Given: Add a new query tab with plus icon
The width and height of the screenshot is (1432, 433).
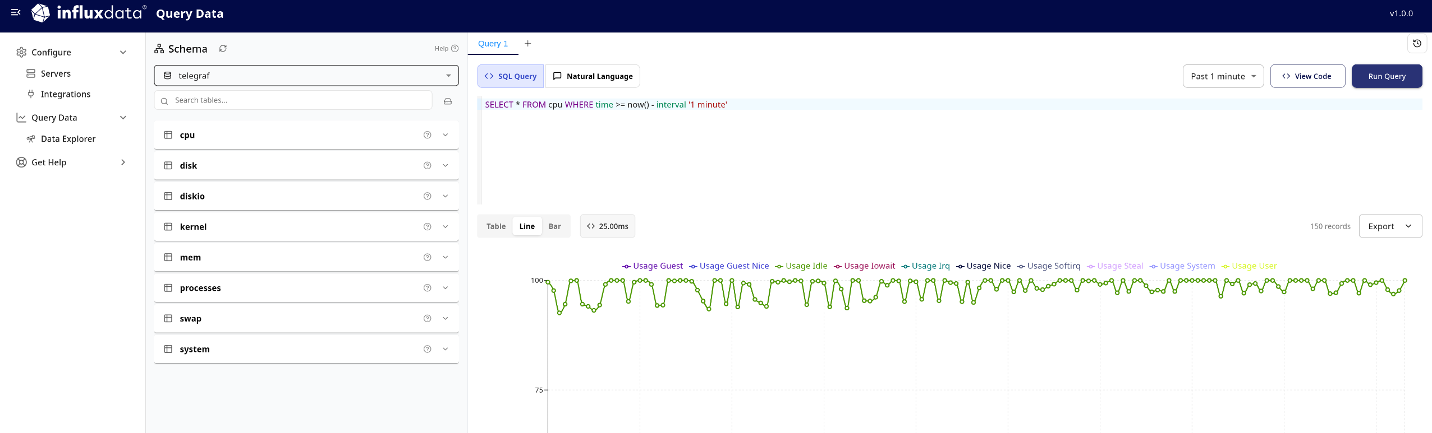Looking at the screenshot, I should (527, 44).
